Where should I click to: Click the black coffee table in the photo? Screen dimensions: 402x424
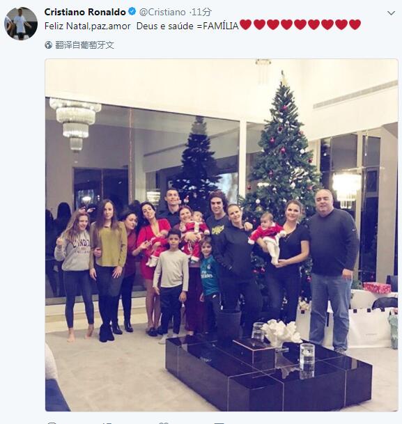point(269,375)
